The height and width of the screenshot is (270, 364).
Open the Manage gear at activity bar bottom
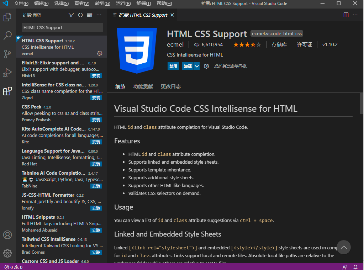click(x=7, y=253)
